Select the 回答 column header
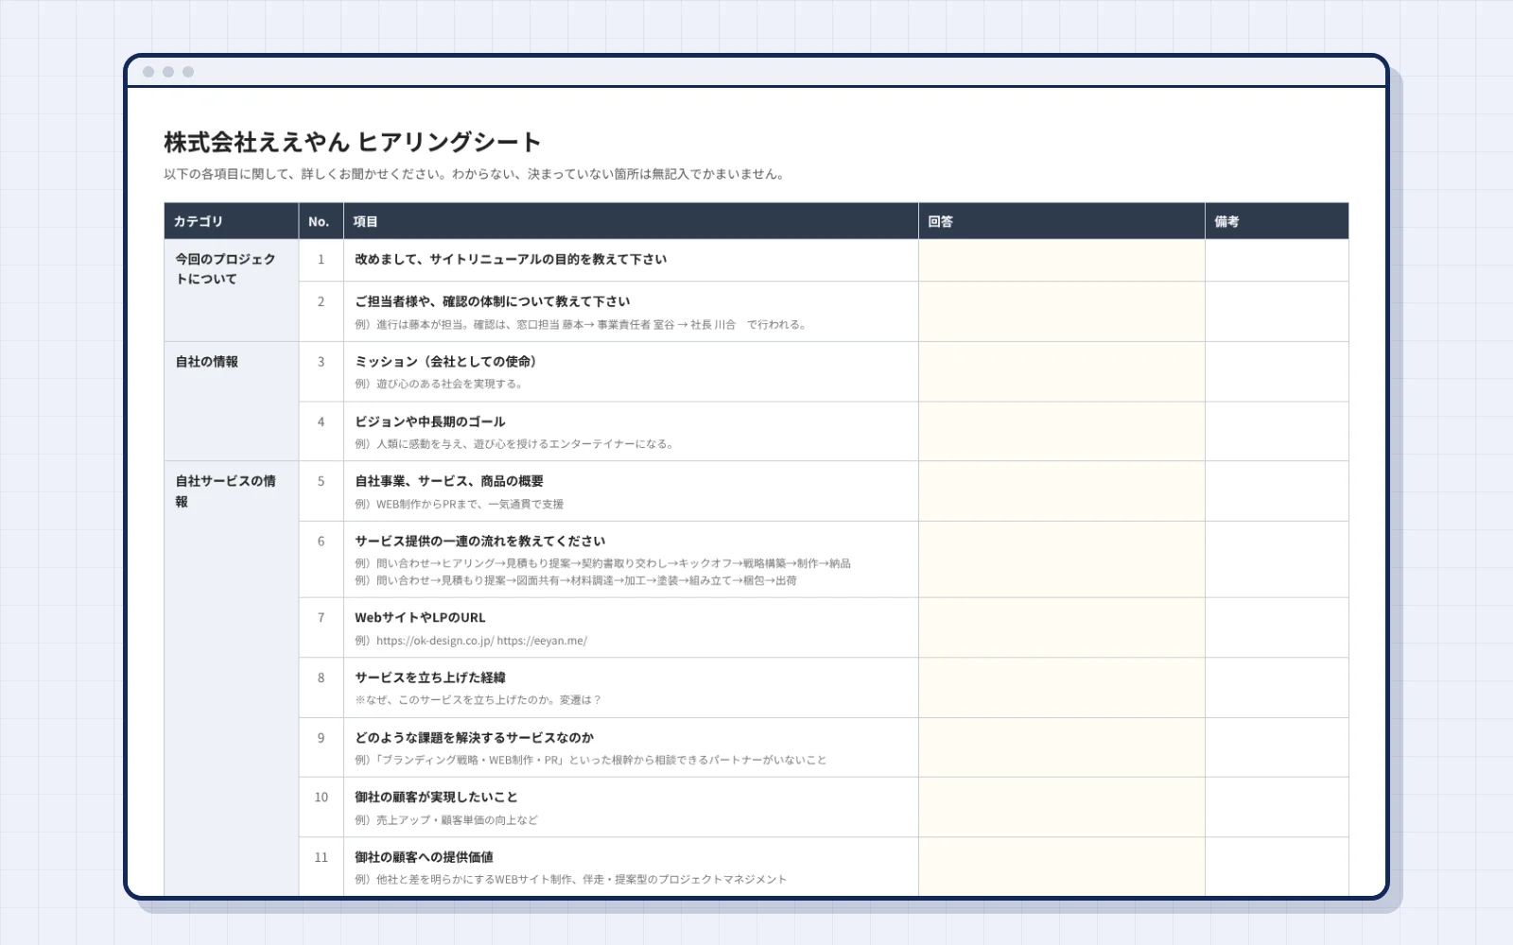Image resolution: width=1513 pixels, height=945 pixels. coord(1062,221)
